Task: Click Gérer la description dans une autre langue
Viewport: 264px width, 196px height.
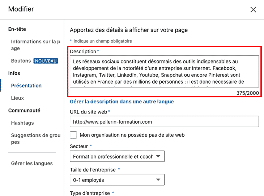Action: click(x=122, y=102)
